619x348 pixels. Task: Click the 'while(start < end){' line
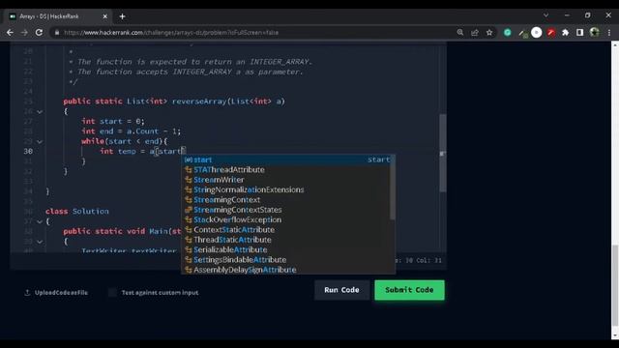click(125, 141)
